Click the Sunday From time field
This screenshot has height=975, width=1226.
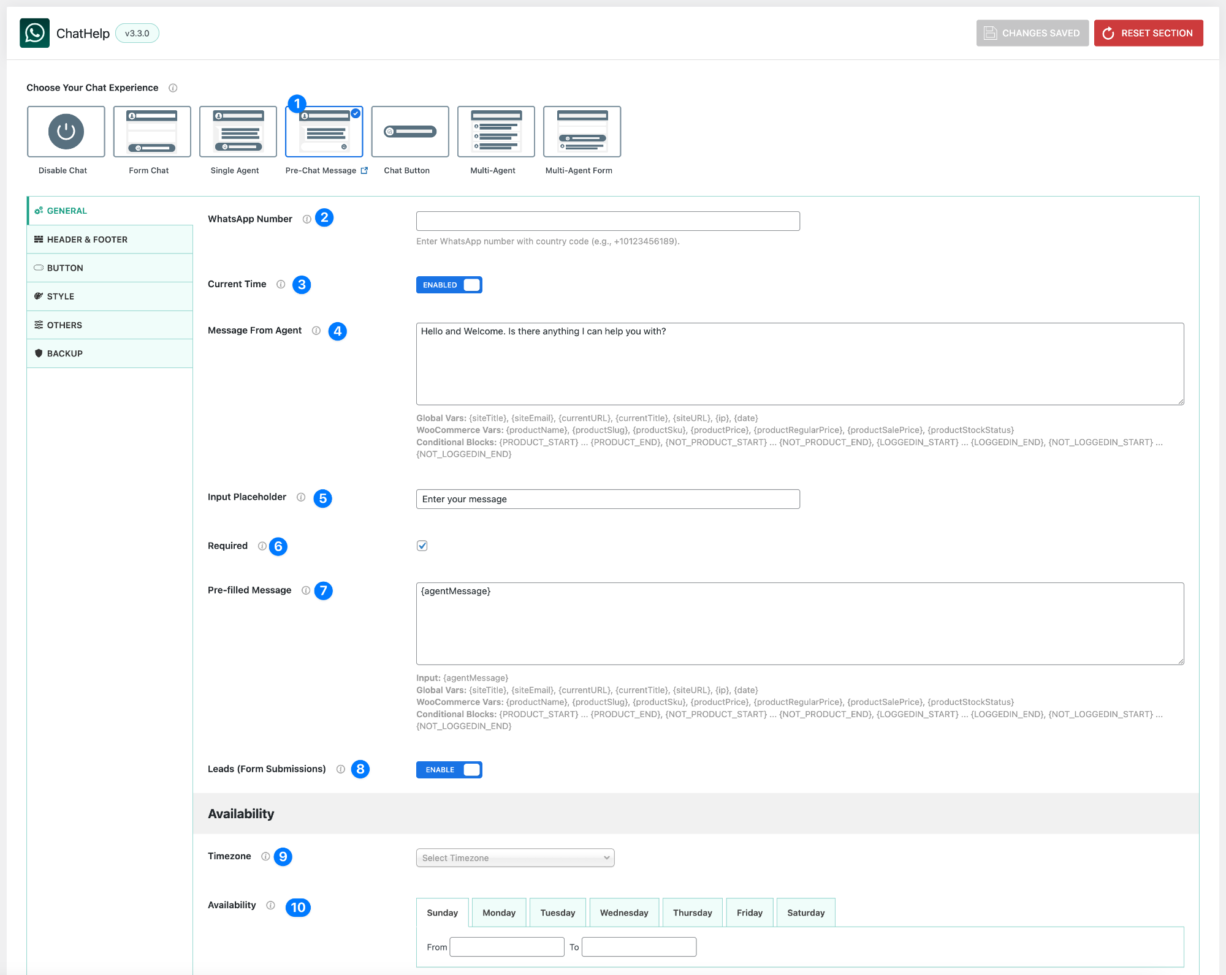click(x=506, y=947)
